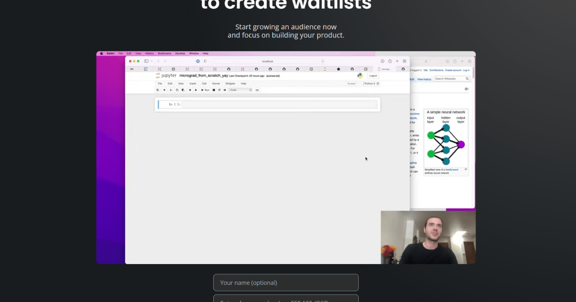The image size is (576, 302).
Task: Toggle the notebook's Trusted status
Action: (350, 83)
